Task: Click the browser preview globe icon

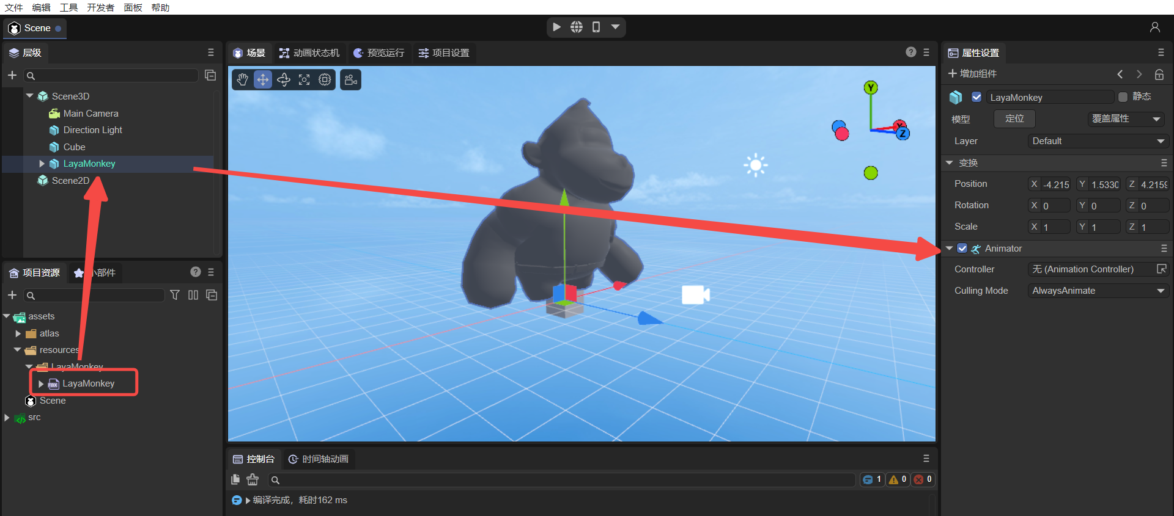Action: click(x=577, y=27)
